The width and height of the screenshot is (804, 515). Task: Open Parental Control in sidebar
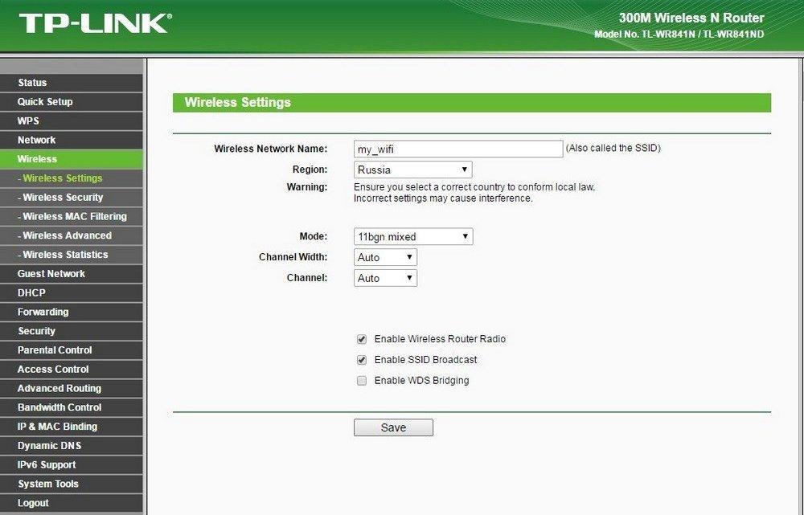pos(72,350)
